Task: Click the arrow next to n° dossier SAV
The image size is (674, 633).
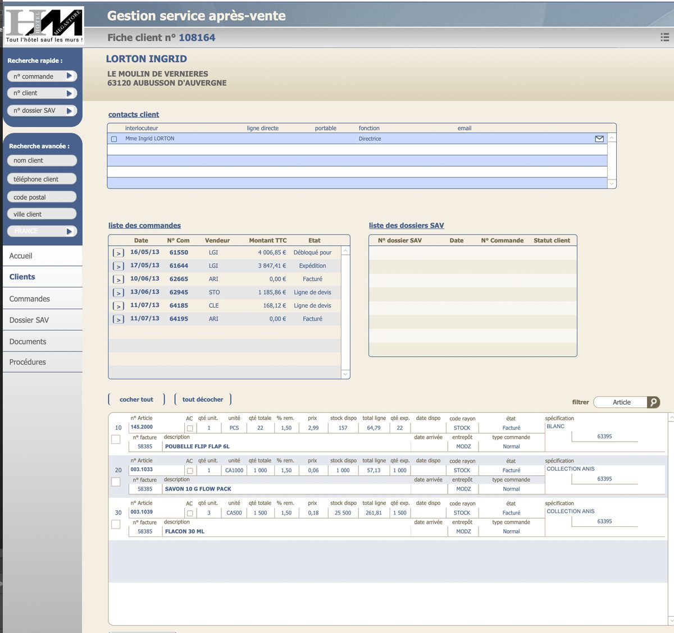Action: (70, 111)
